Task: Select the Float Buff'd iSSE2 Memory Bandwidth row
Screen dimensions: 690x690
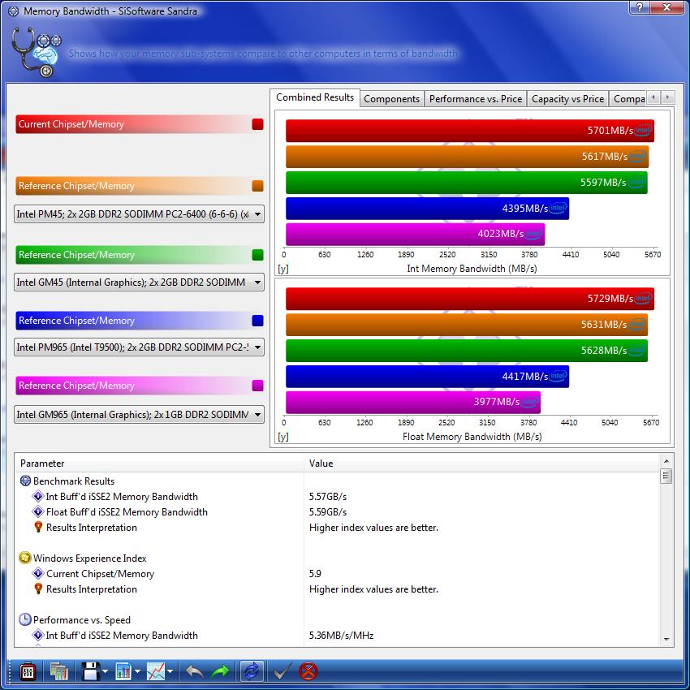Action: pyautogui.click(x=337, y=511)
